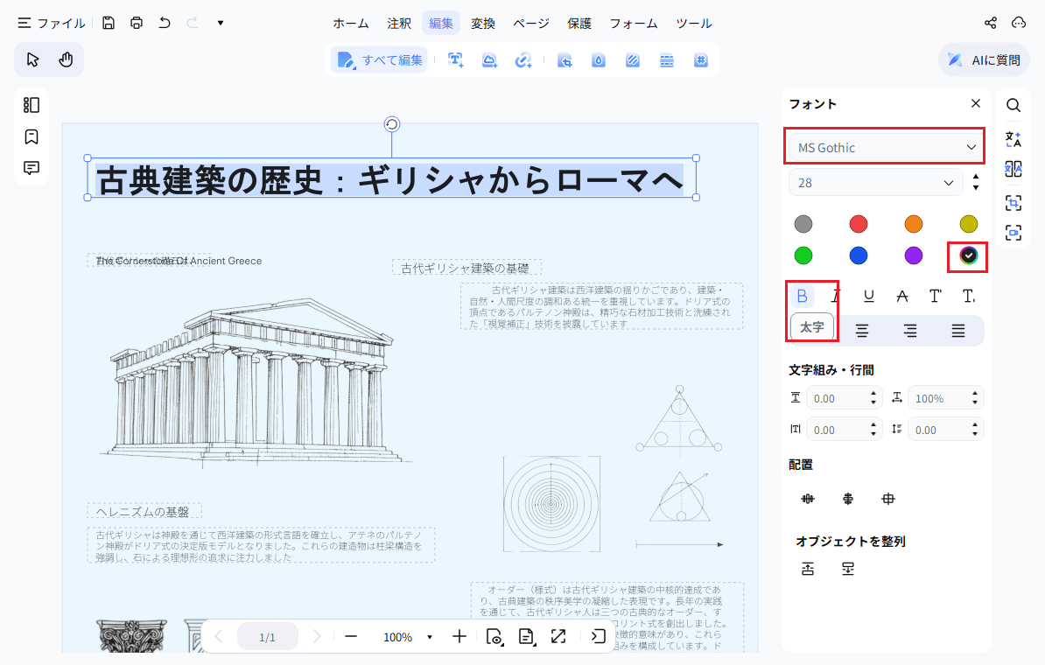This screenshot has height=665, width=1045.
Task: Click the fullscreen expand icon
Action: [558, 637]
